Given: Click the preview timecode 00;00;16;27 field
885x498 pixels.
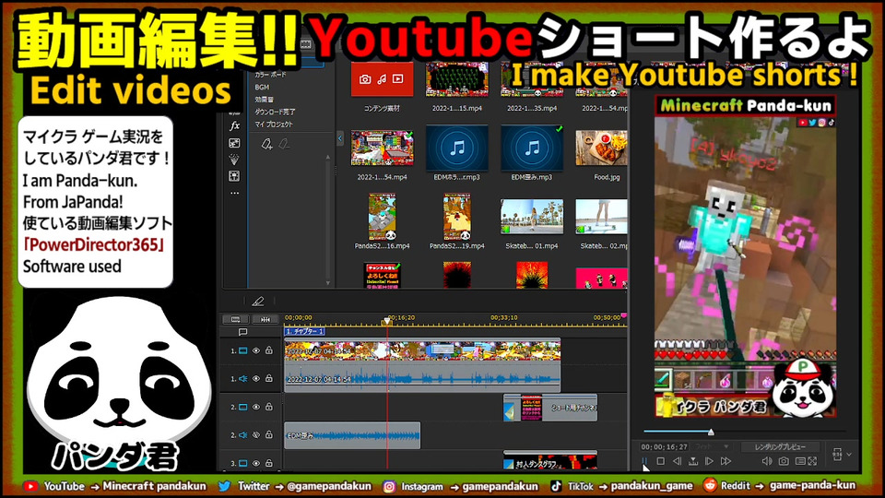Looking at the screenshot, I should pos(665,446).
